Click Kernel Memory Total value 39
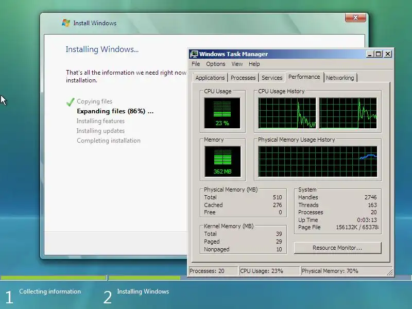The height and width of the screenshot is (309, 412). pyautogui.click(x=279, y=234)
